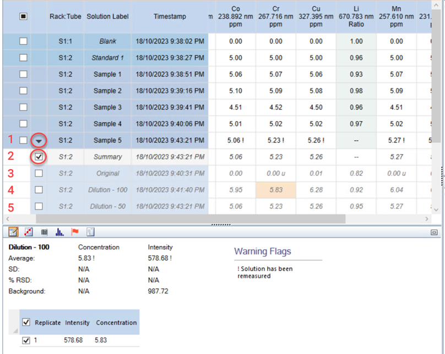
Task: Open the red warning flags icon
Action: [x=75, y=232]
